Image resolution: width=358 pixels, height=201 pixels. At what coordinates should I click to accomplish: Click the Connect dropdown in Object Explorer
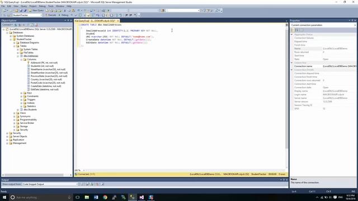click(7, 25)
